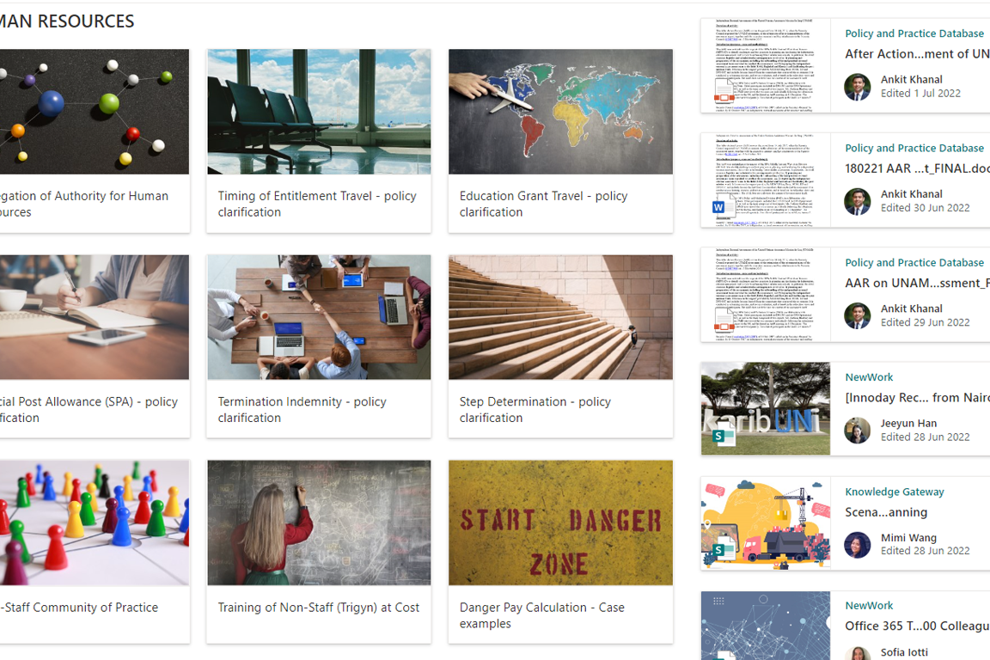Open Timing of Entitlement Travel policy clarification
The height and width of the screenshot is (660, 990).
click(x=317, y=204)
